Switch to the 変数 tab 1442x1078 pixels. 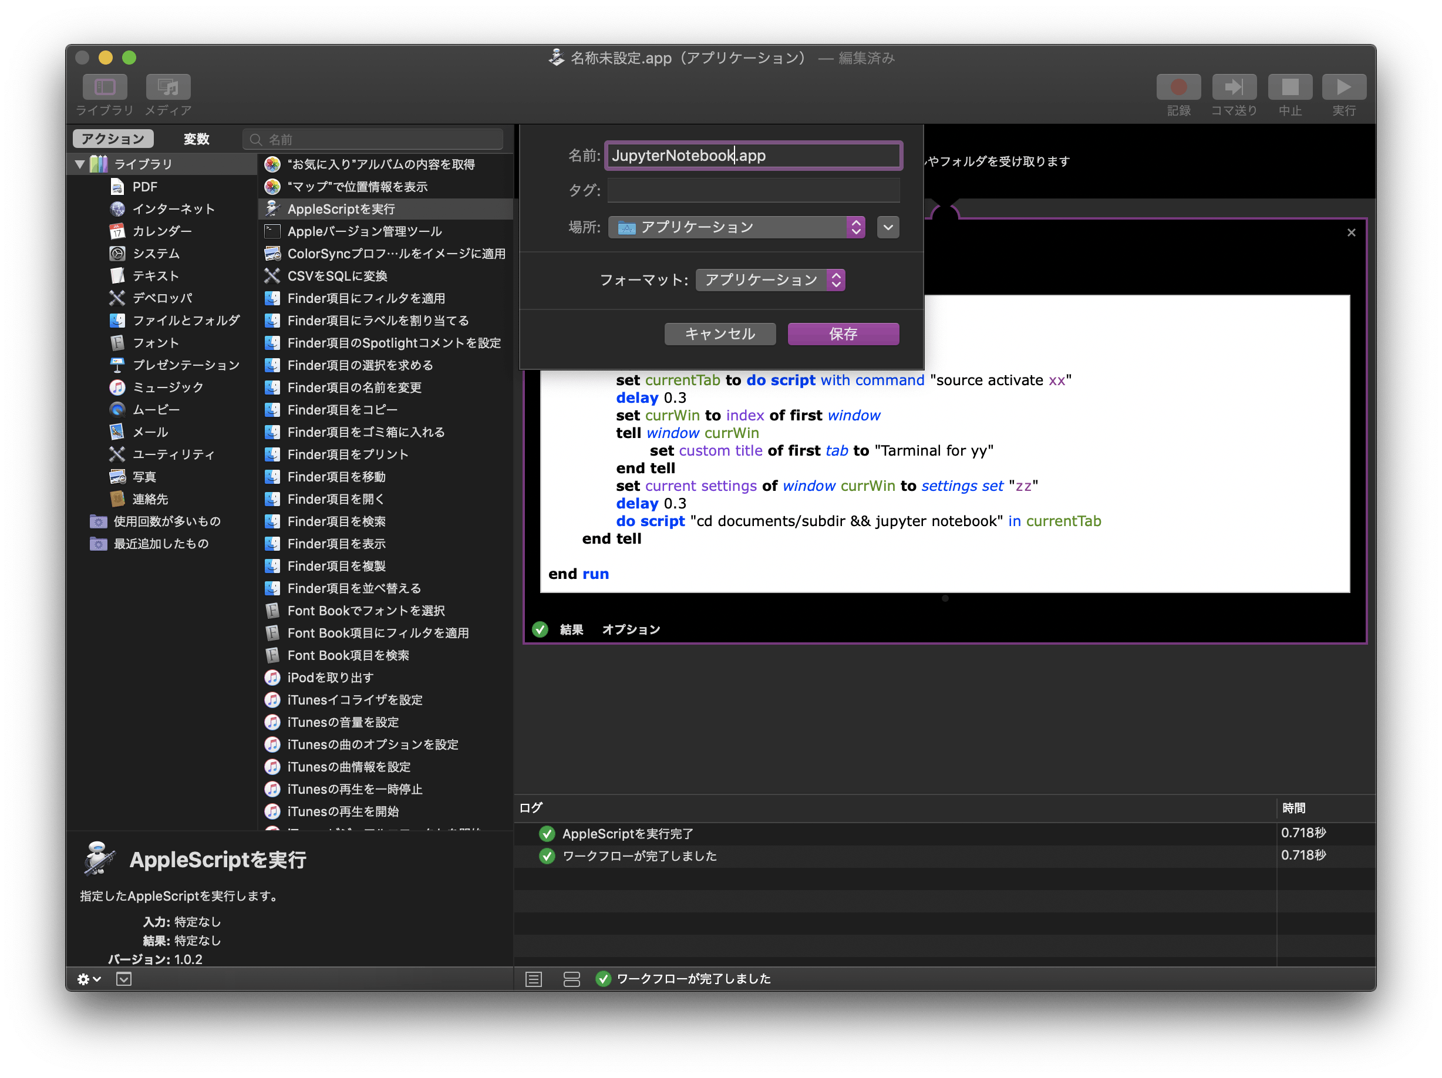(196, 139)
